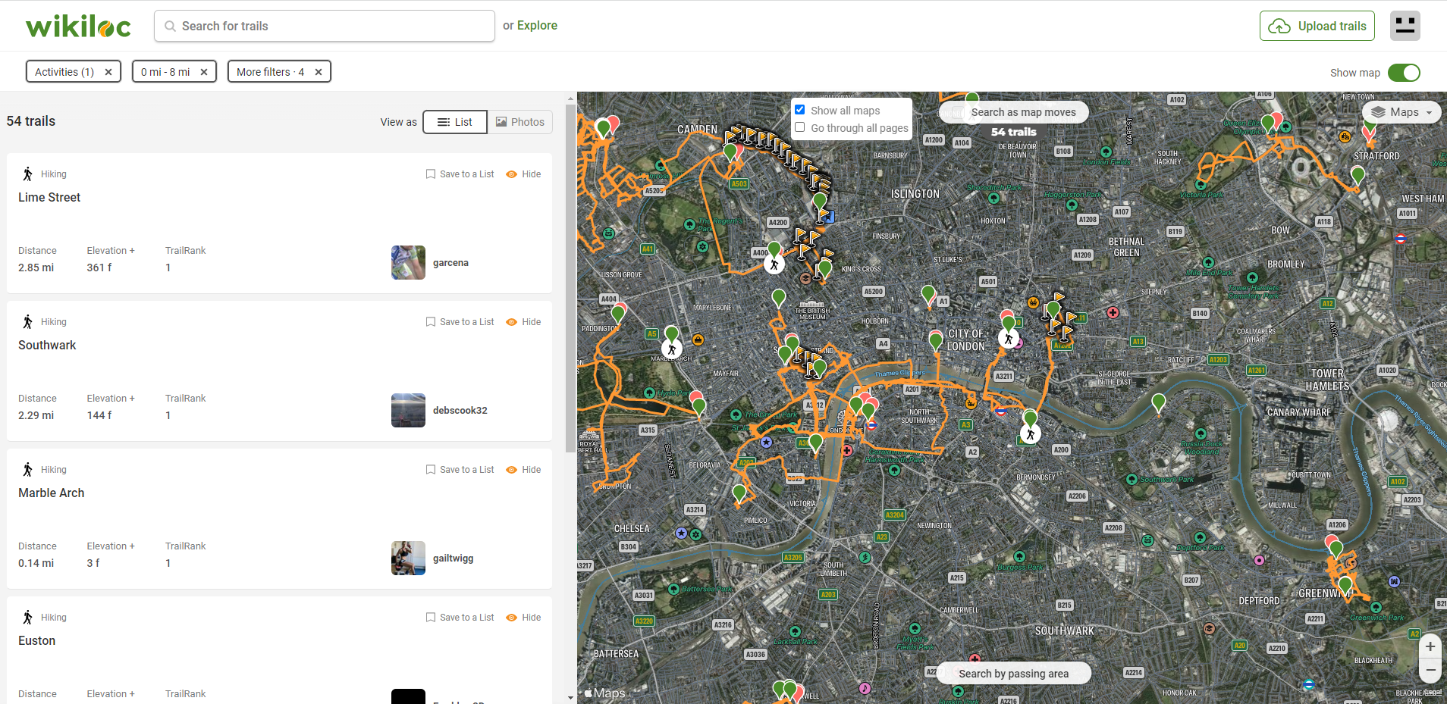Image resolution: width=1447 pixels, height=704 pixels.
Task: Remove the Activities (1) filter
Action: point(108,72)
